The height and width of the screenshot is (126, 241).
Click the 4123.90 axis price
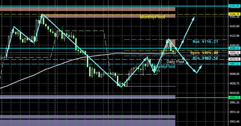coord(234,36)
